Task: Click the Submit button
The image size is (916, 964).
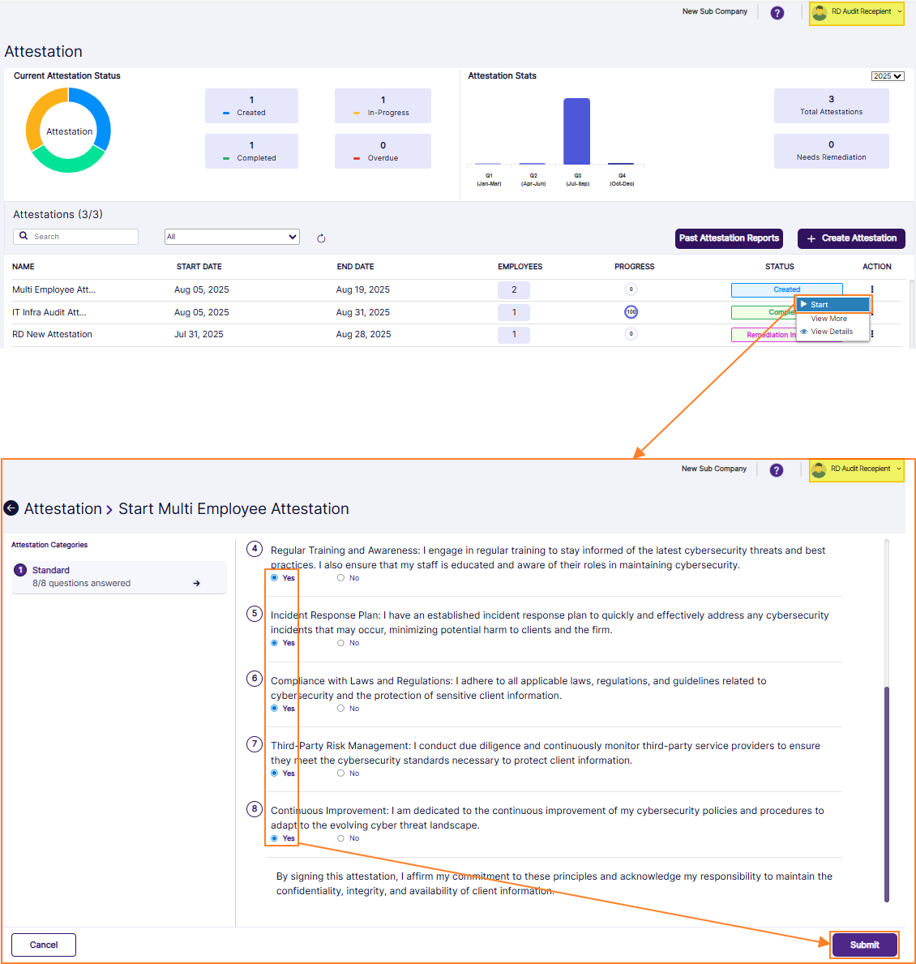Action: pyautogui.click(x=864, y=945)
